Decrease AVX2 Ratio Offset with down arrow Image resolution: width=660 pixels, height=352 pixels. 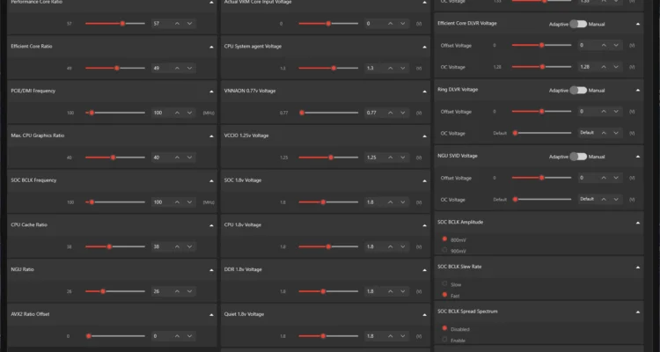point(189,336)
